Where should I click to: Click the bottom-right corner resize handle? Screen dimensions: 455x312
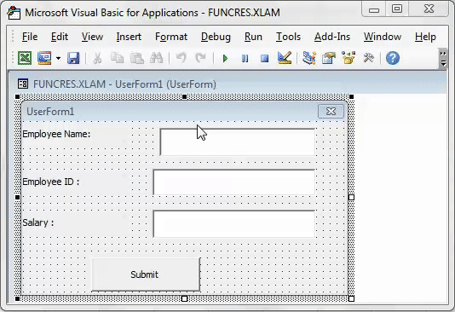coord(351,298)
